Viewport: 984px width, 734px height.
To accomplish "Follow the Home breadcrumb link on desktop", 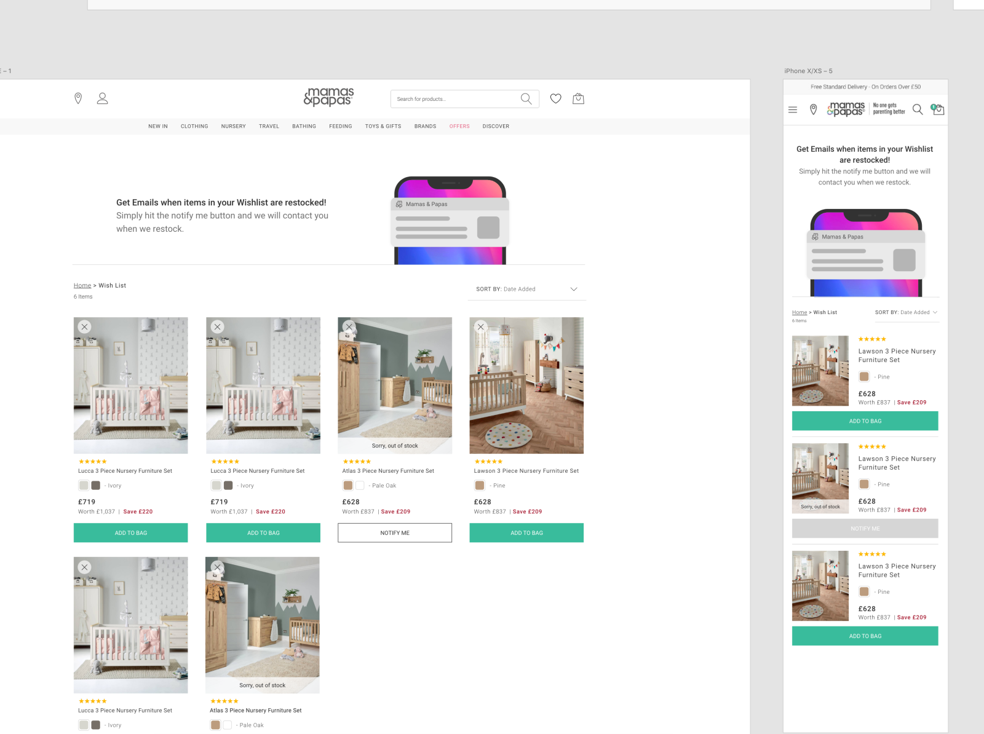I will point(82,286).
